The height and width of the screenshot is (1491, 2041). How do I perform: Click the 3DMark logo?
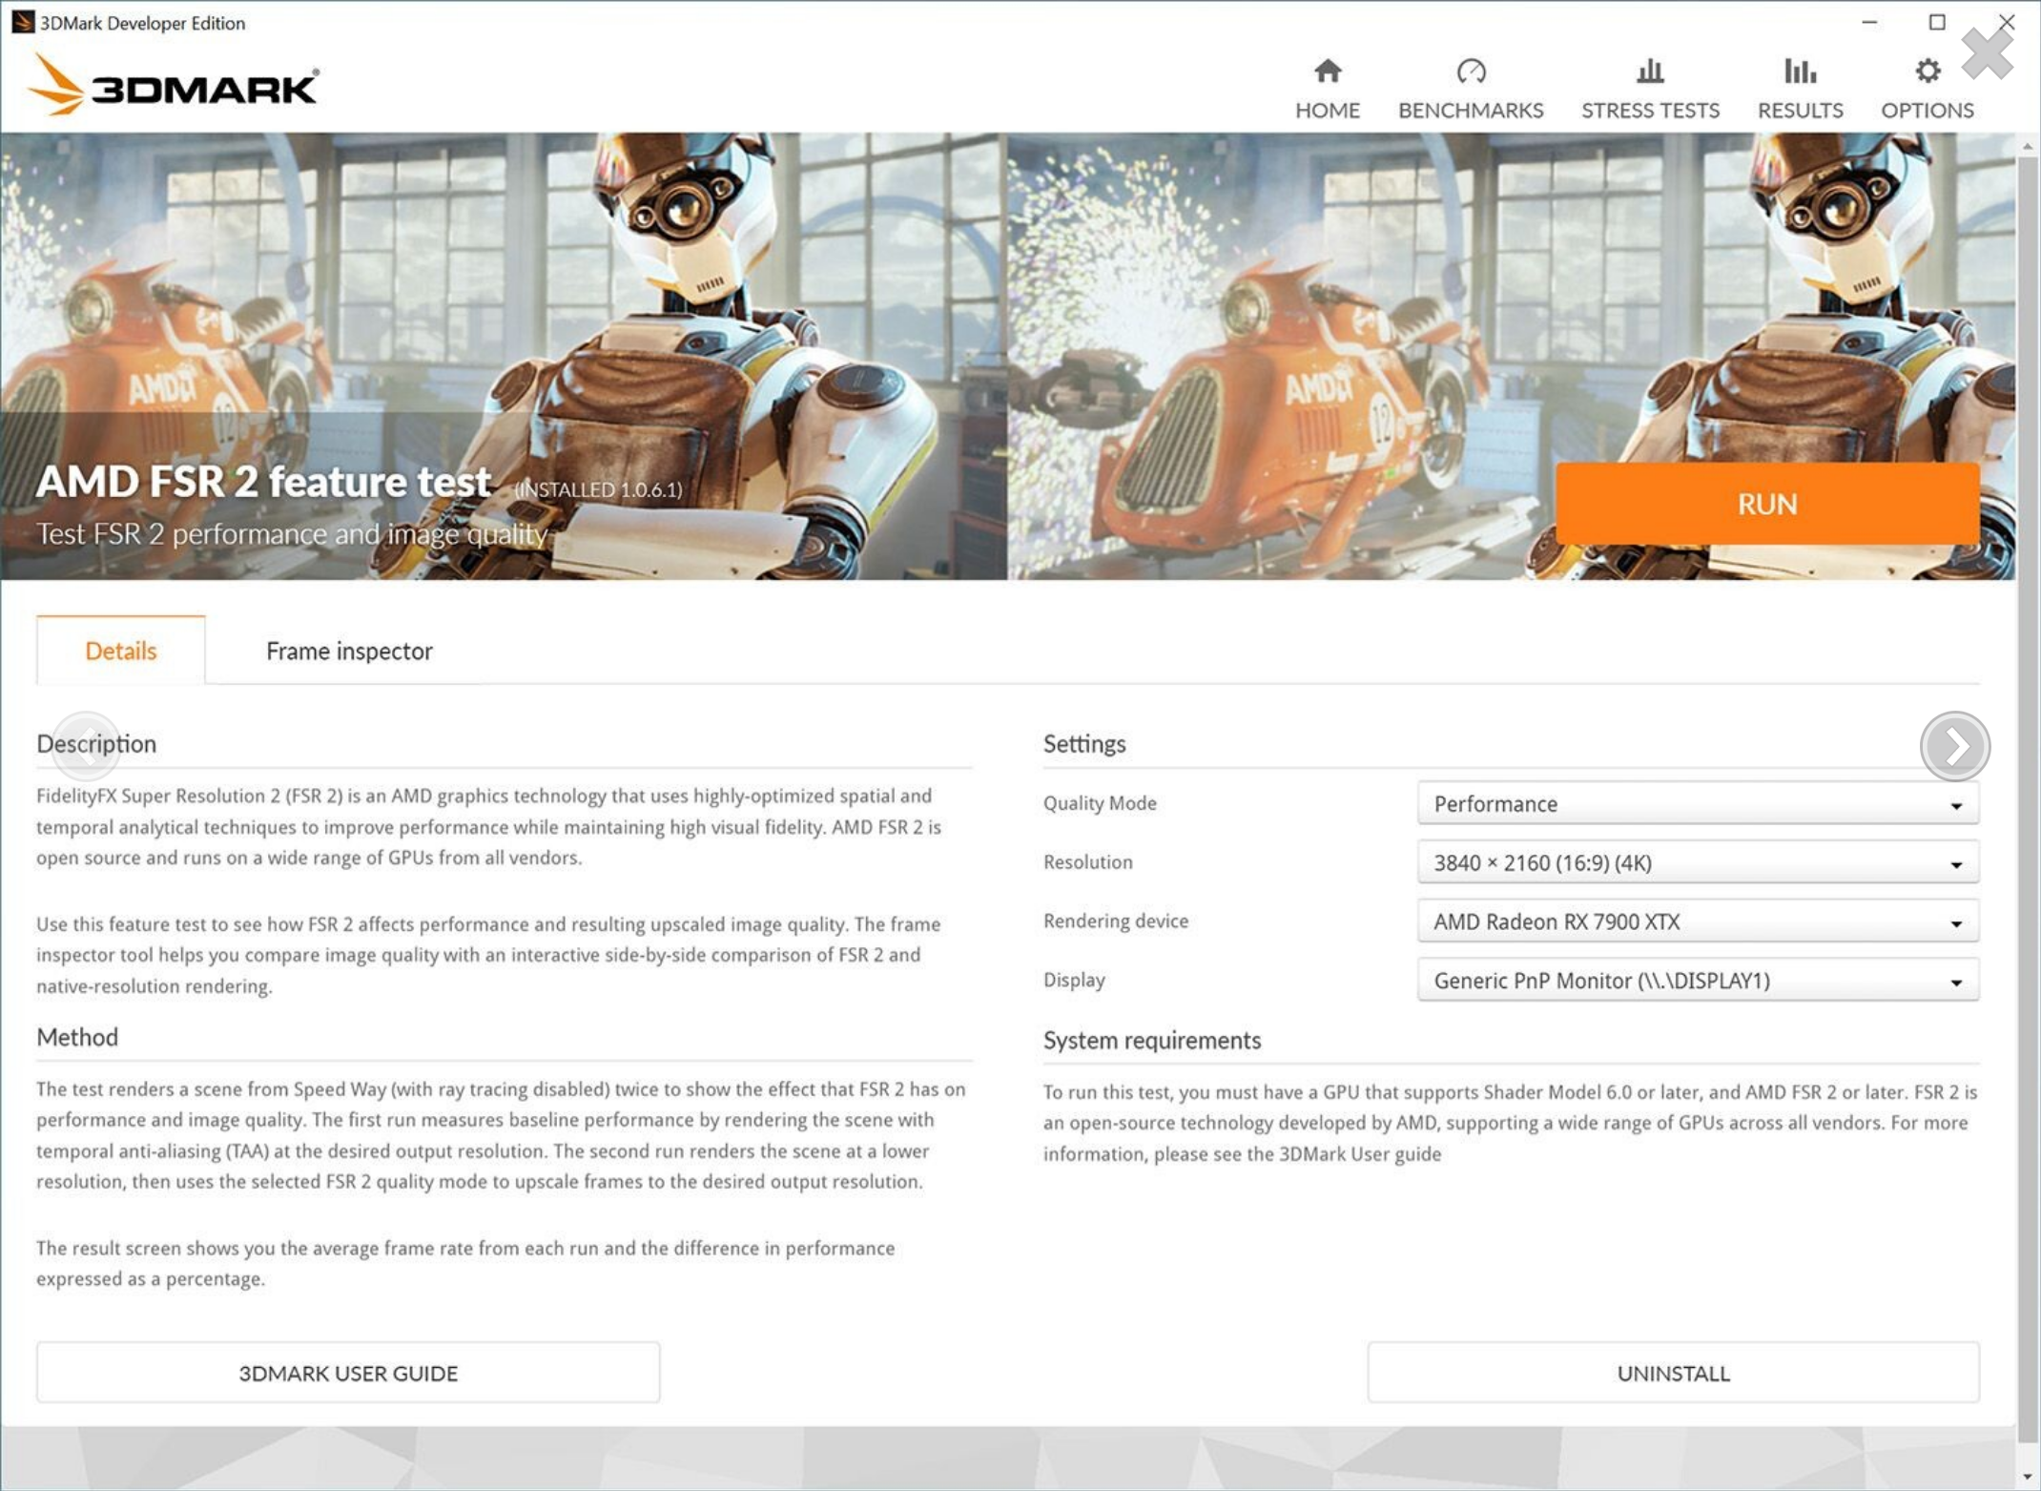(176, 86)
